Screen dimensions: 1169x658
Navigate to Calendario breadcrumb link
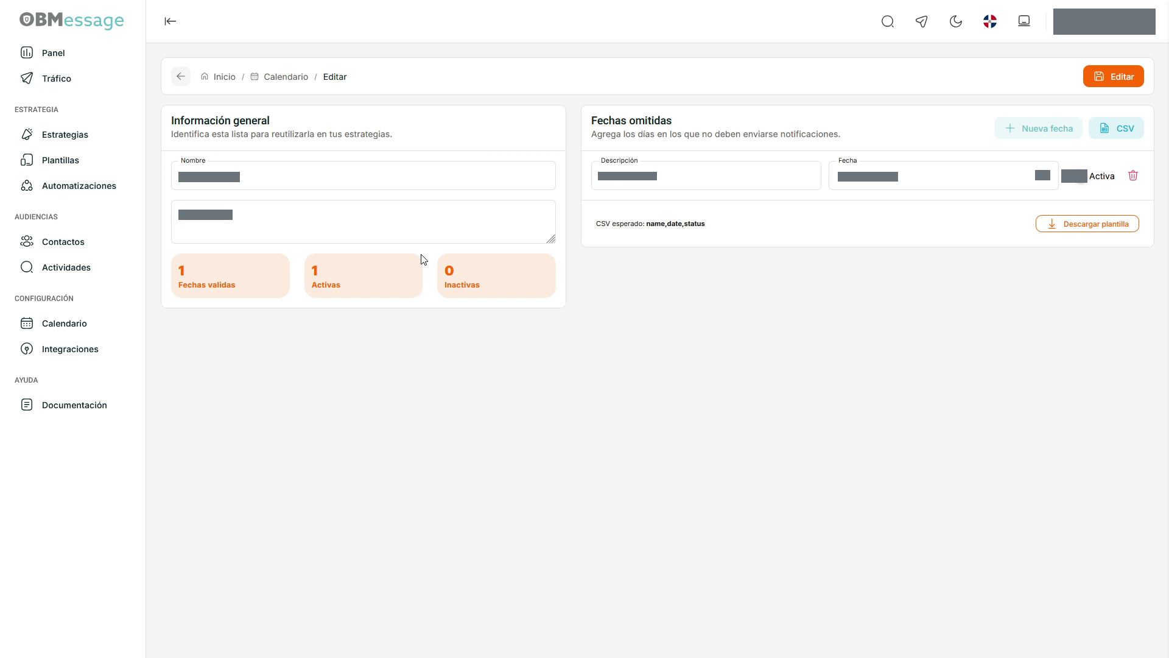(279, 77)
